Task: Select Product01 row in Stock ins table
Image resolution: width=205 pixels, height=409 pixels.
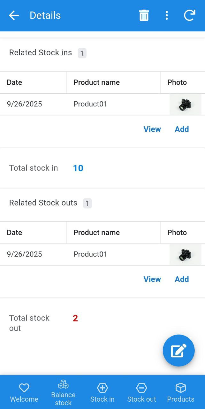Action: [x=90, y=104]
